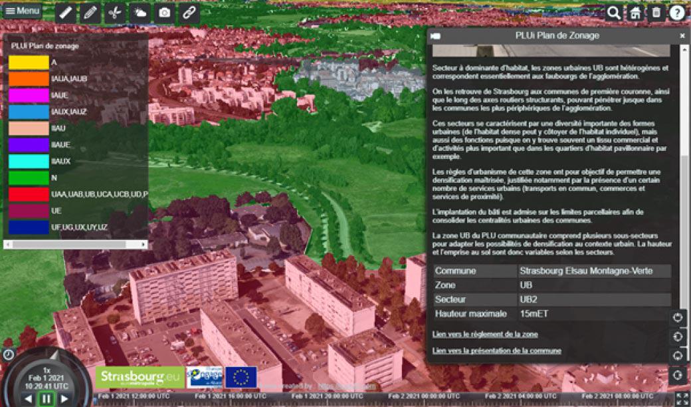
Task: Click the dark blue UF,UG,UX swatch
Action: pyautogui.click(x=29, y=227)
